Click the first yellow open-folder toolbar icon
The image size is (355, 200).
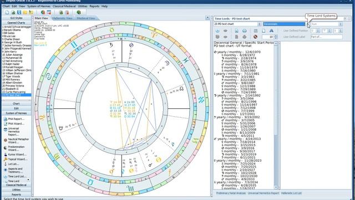tap(25, 12)
